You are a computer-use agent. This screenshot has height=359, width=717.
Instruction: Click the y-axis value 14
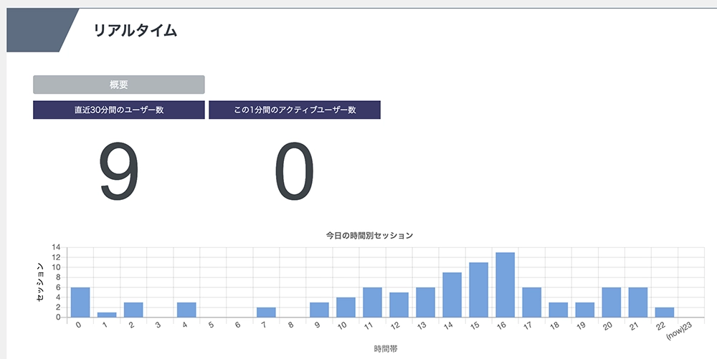tap(56, 247)
